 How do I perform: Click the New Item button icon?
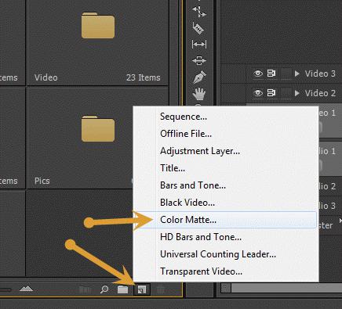point(142,289)
